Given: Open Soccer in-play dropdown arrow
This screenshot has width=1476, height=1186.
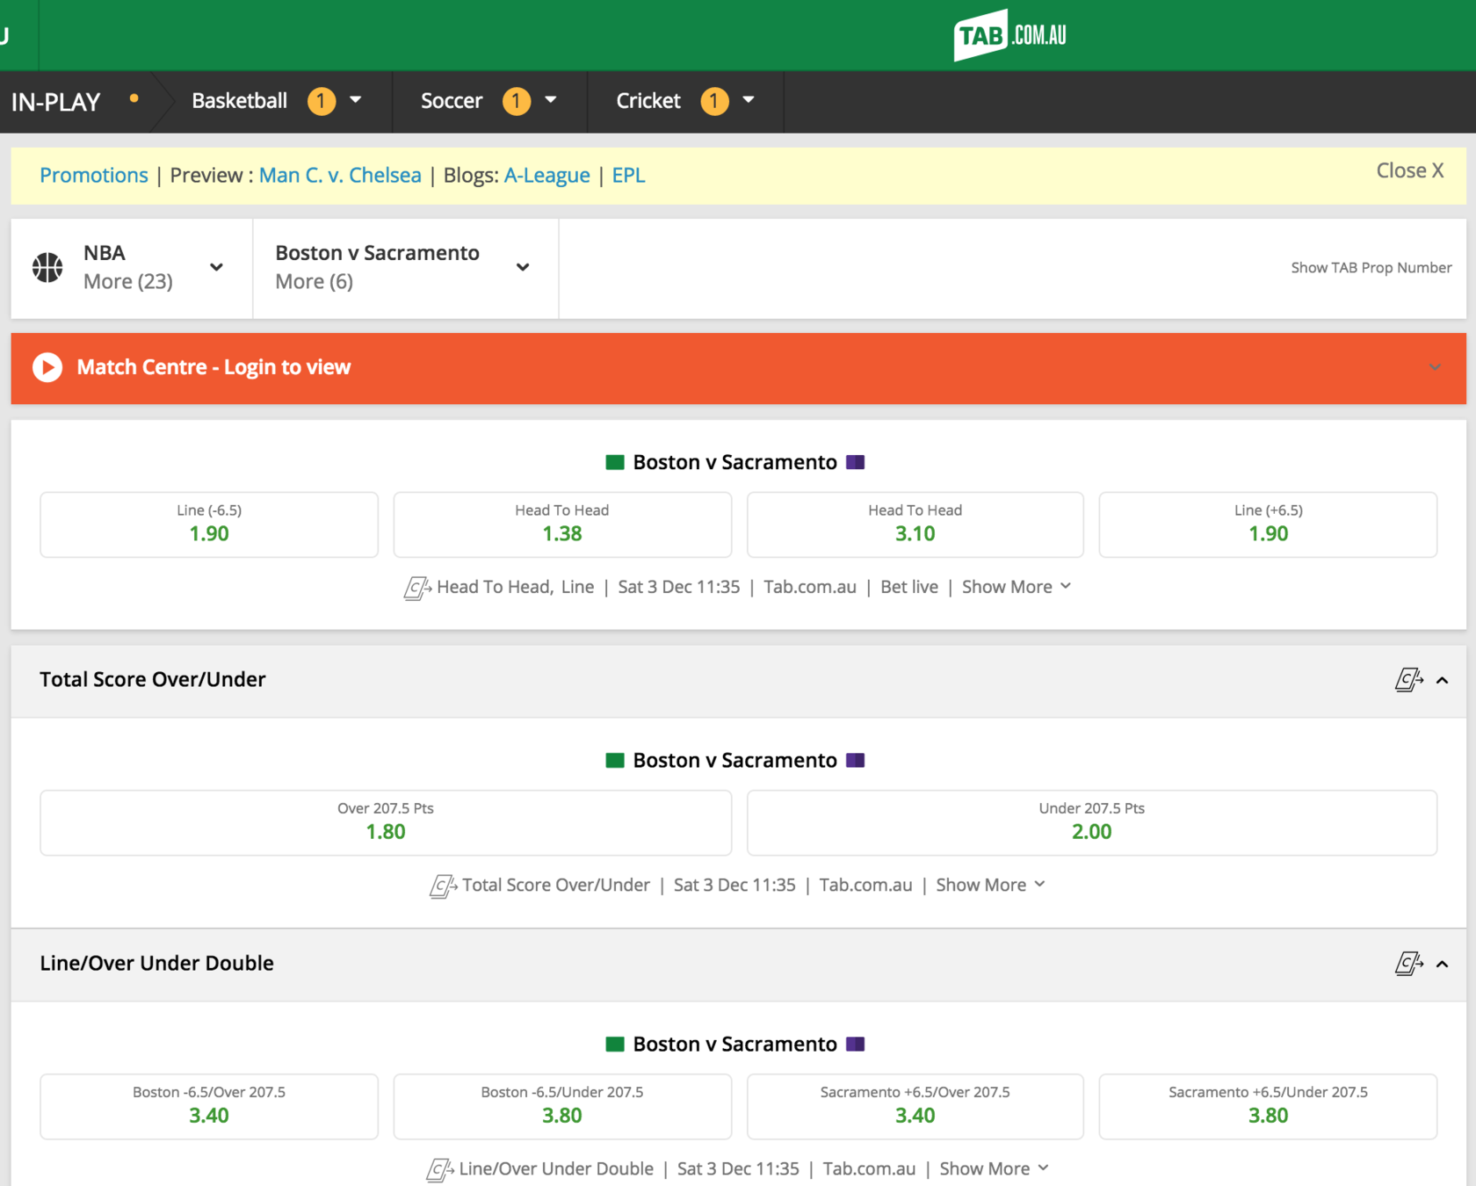Looking at the screenshot, I should click(x=551, y=100).
